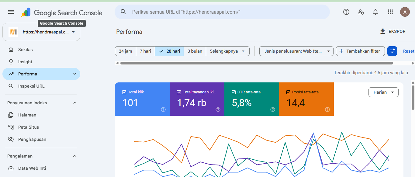415x177 pixels.
Task: Click the Sekilas home icon
Action: click(x=11, y=50)
